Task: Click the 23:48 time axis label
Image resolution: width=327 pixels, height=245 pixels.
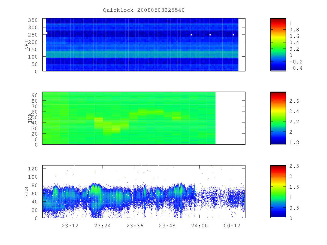Action: [167, 226]
